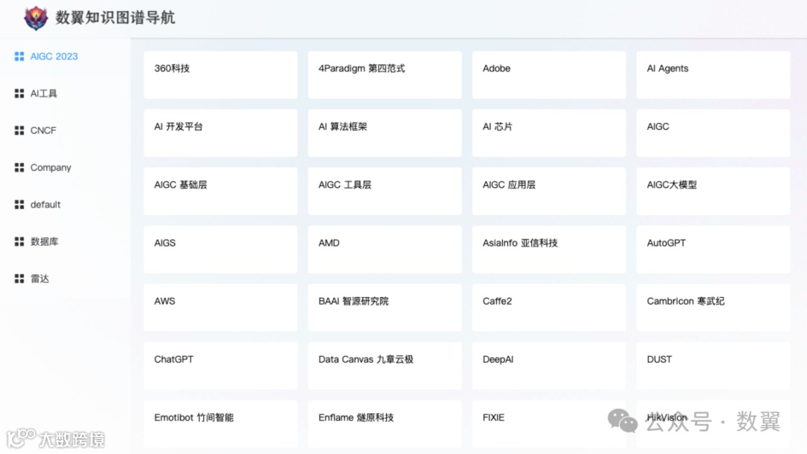Open the AI Agents card
Image resolution: width=807 pixels, height=454 pixels.
tap(714, 75)
